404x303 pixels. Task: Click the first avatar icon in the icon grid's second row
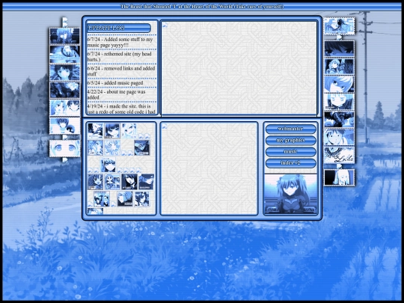[95, 147]
